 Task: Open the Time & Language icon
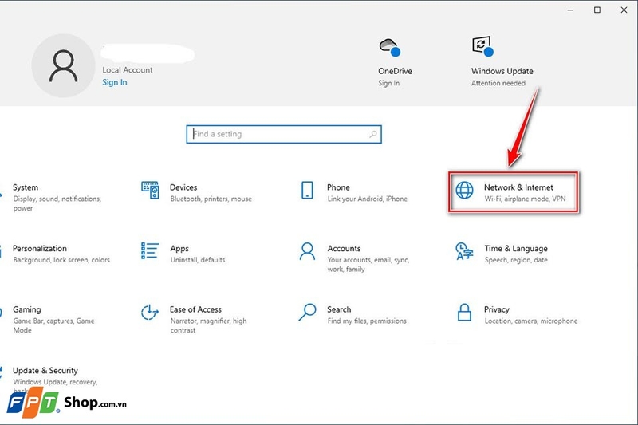[x=464, y=251]
